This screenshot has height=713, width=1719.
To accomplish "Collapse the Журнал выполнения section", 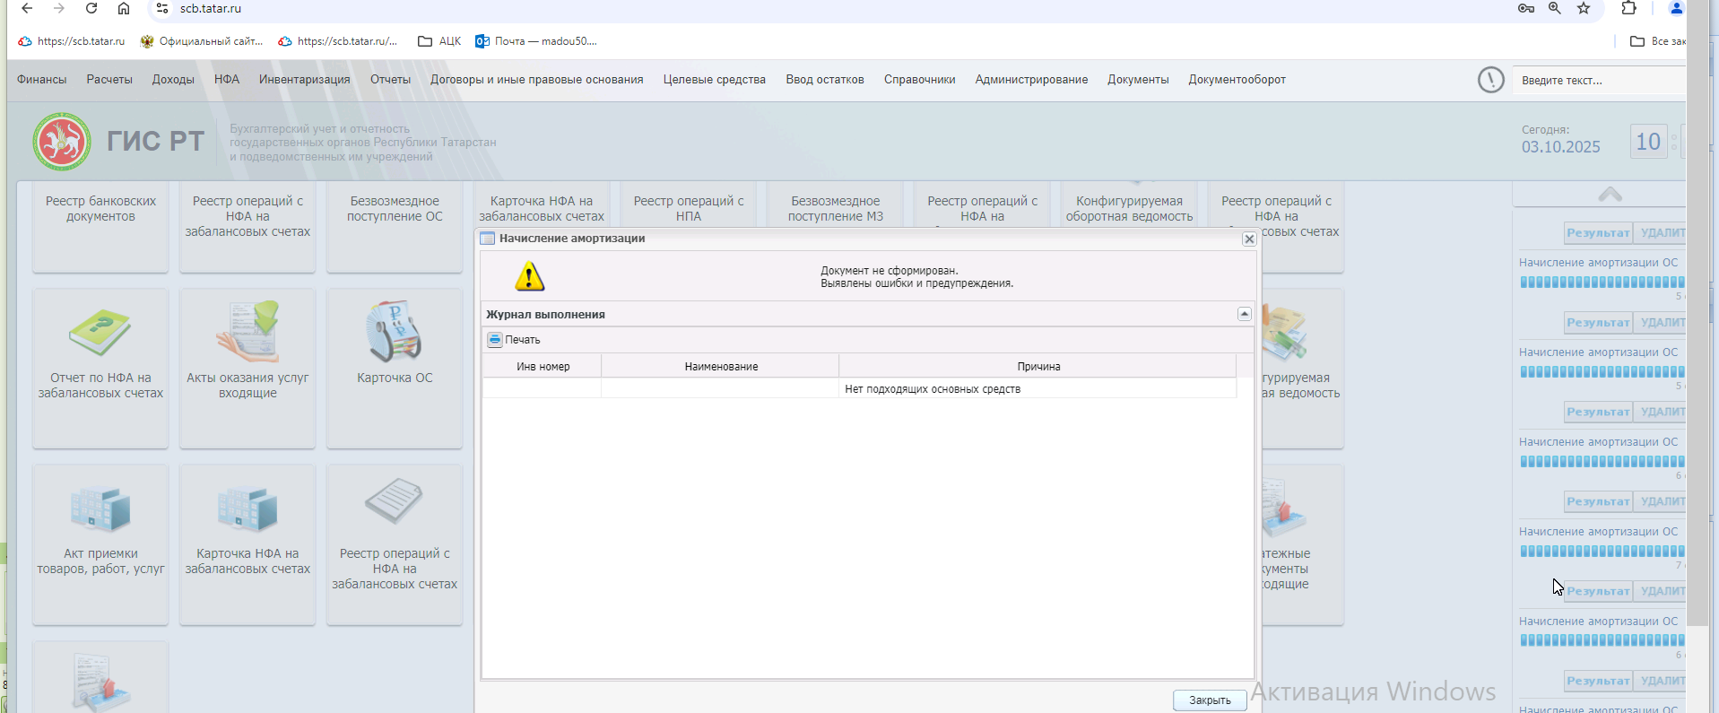I will coord(1244,314).
